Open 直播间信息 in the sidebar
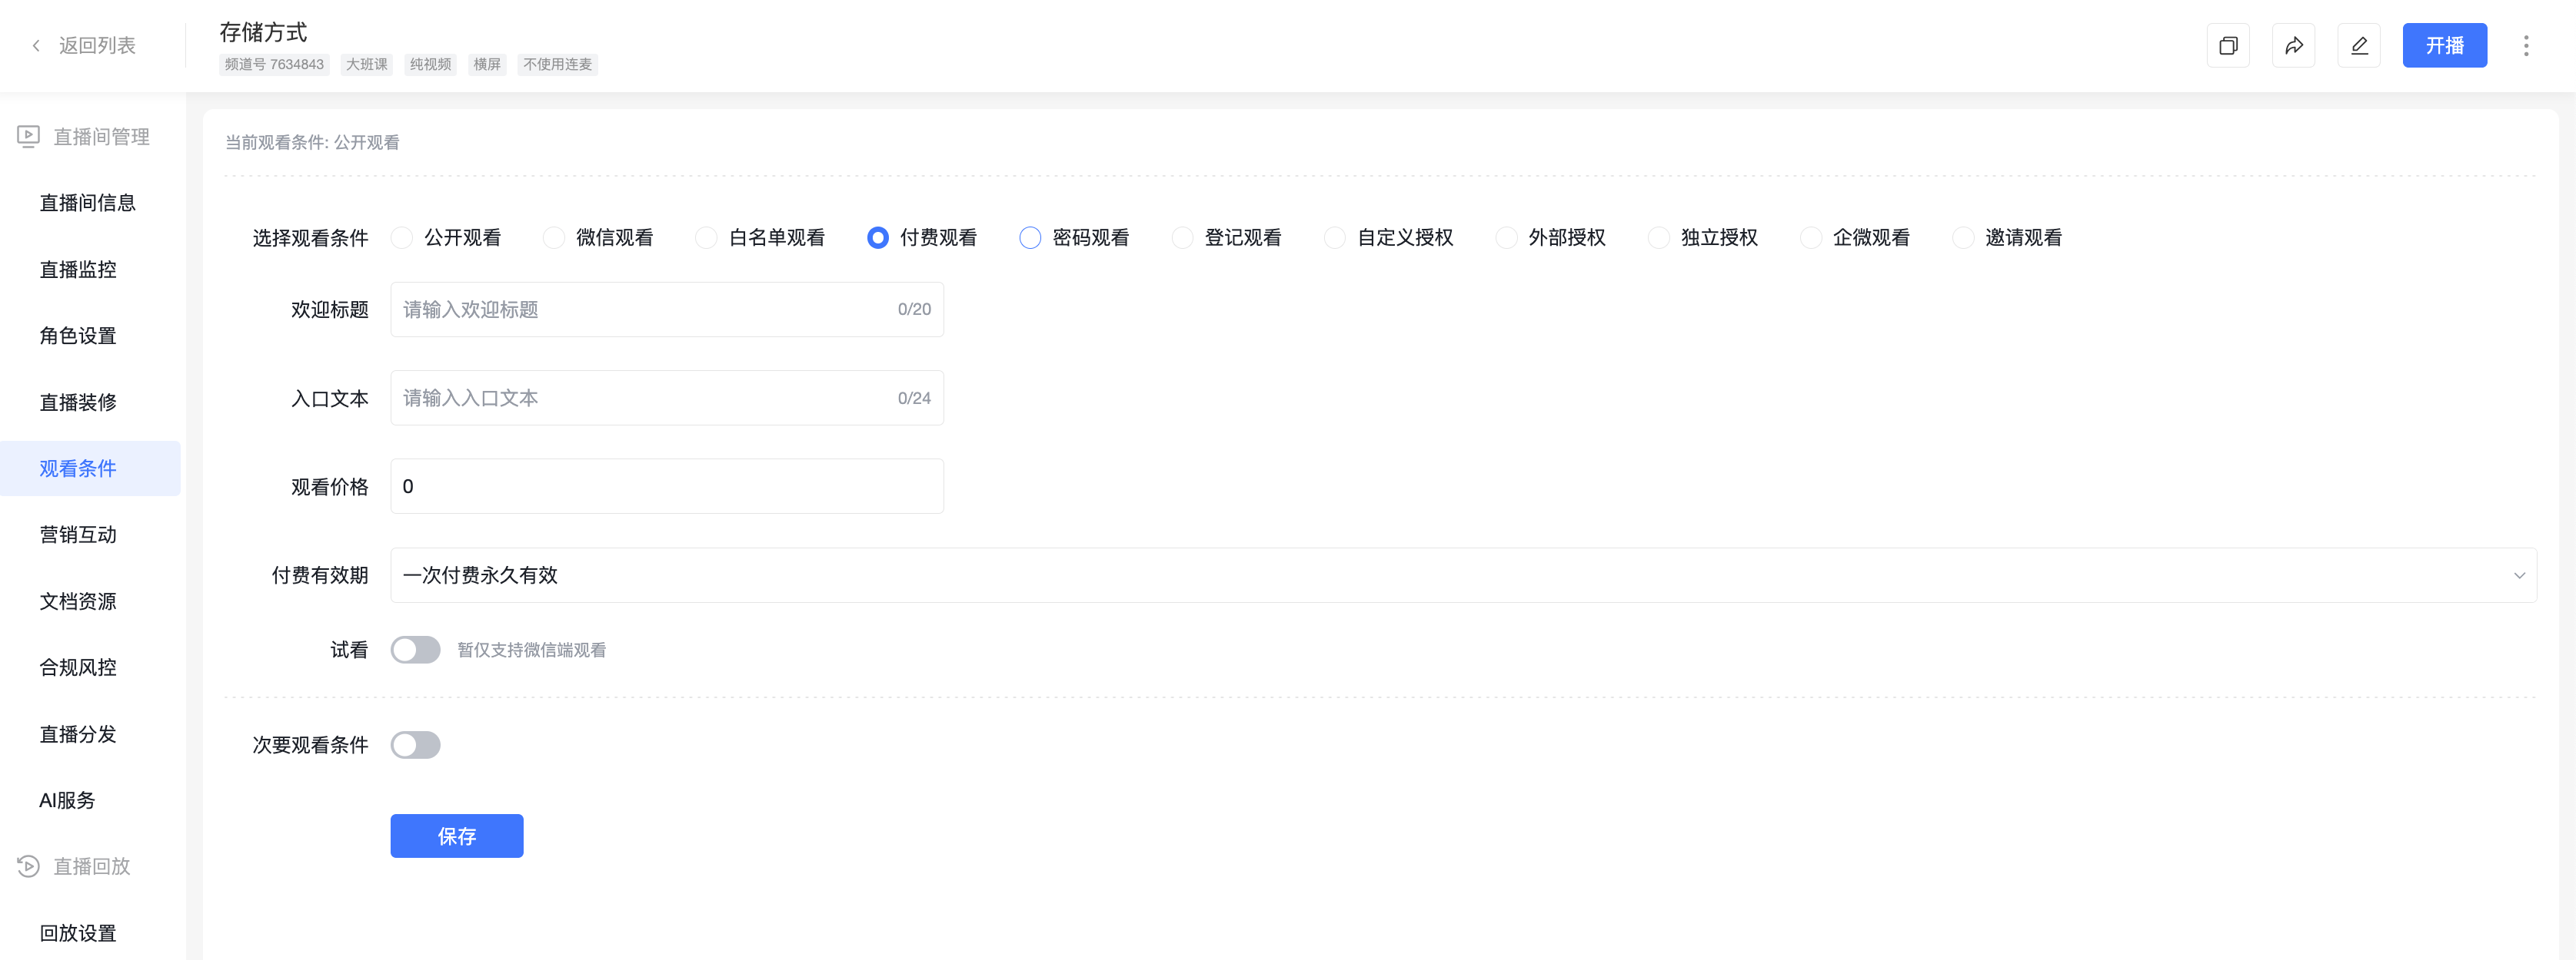The height and width of the screenshot is (960, 2576). (x=88, y=203)
